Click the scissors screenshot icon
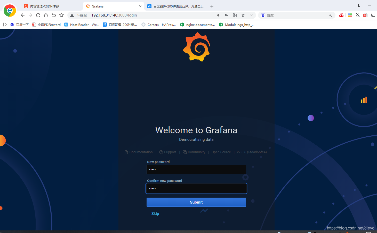Image resolution: width=377 pixels, height=233 pixels. 358,15
